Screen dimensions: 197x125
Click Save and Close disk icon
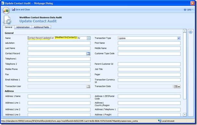[x=13, y=9]
